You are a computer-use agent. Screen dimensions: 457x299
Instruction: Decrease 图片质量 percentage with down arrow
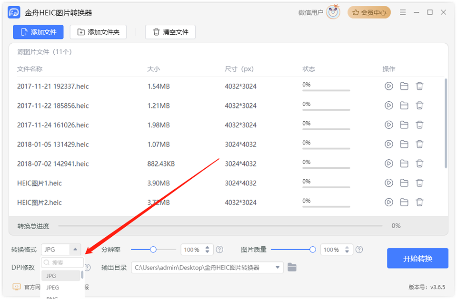(347, 252)
